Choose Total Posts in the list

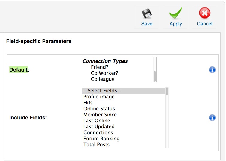[x=124, y=145]
